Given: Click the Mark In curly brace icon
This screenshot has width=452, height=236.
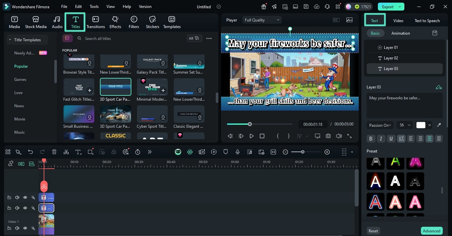Looking at the screenshot, I should point(277,136).
